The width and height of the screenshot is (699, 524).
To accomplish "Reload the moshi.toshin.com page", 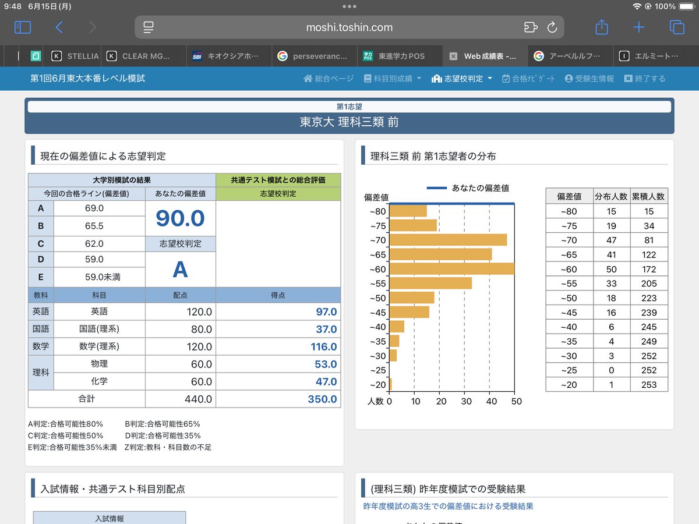I will [552, 27].
